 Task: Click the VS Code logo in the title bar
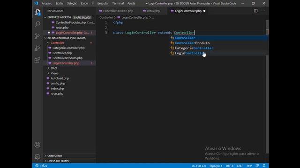36,3
